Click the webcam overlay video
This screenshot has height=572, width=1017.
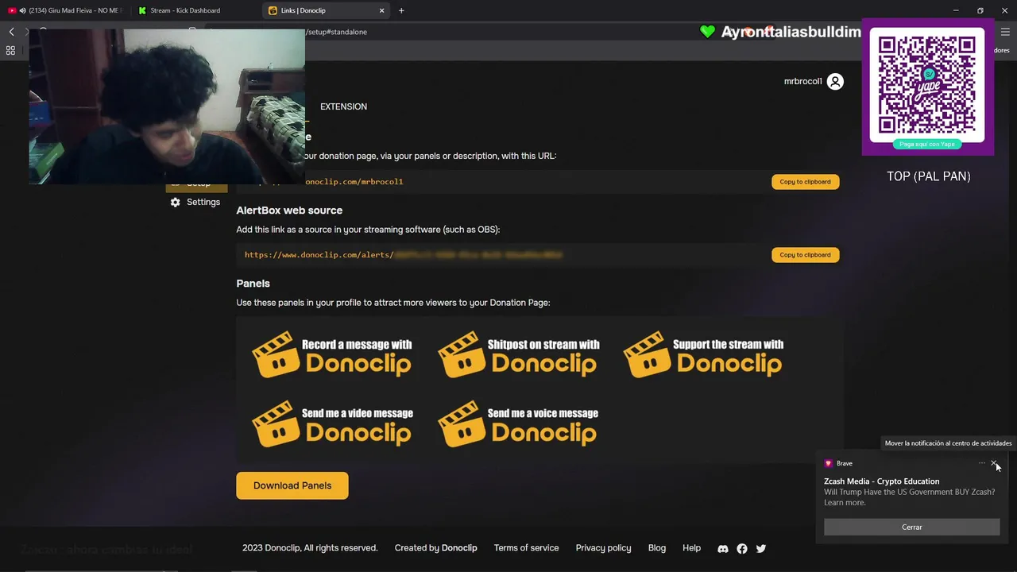click(x=167, y=106)
